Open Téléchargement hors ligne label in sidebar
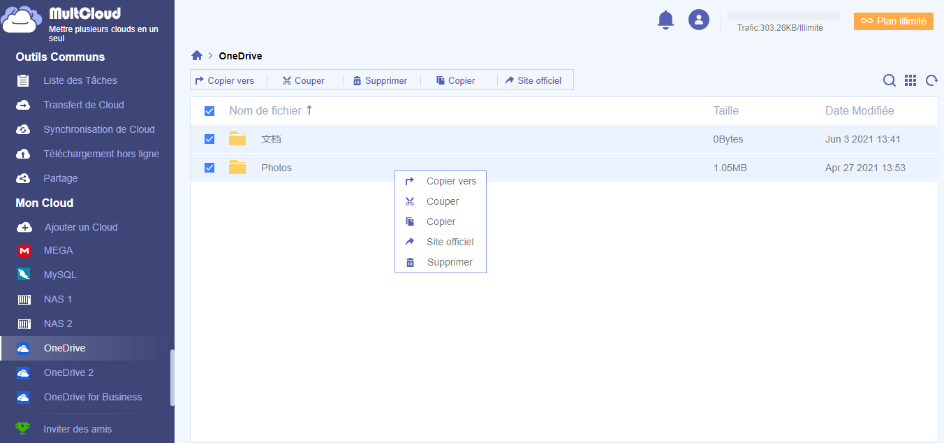 coord(101,154)
